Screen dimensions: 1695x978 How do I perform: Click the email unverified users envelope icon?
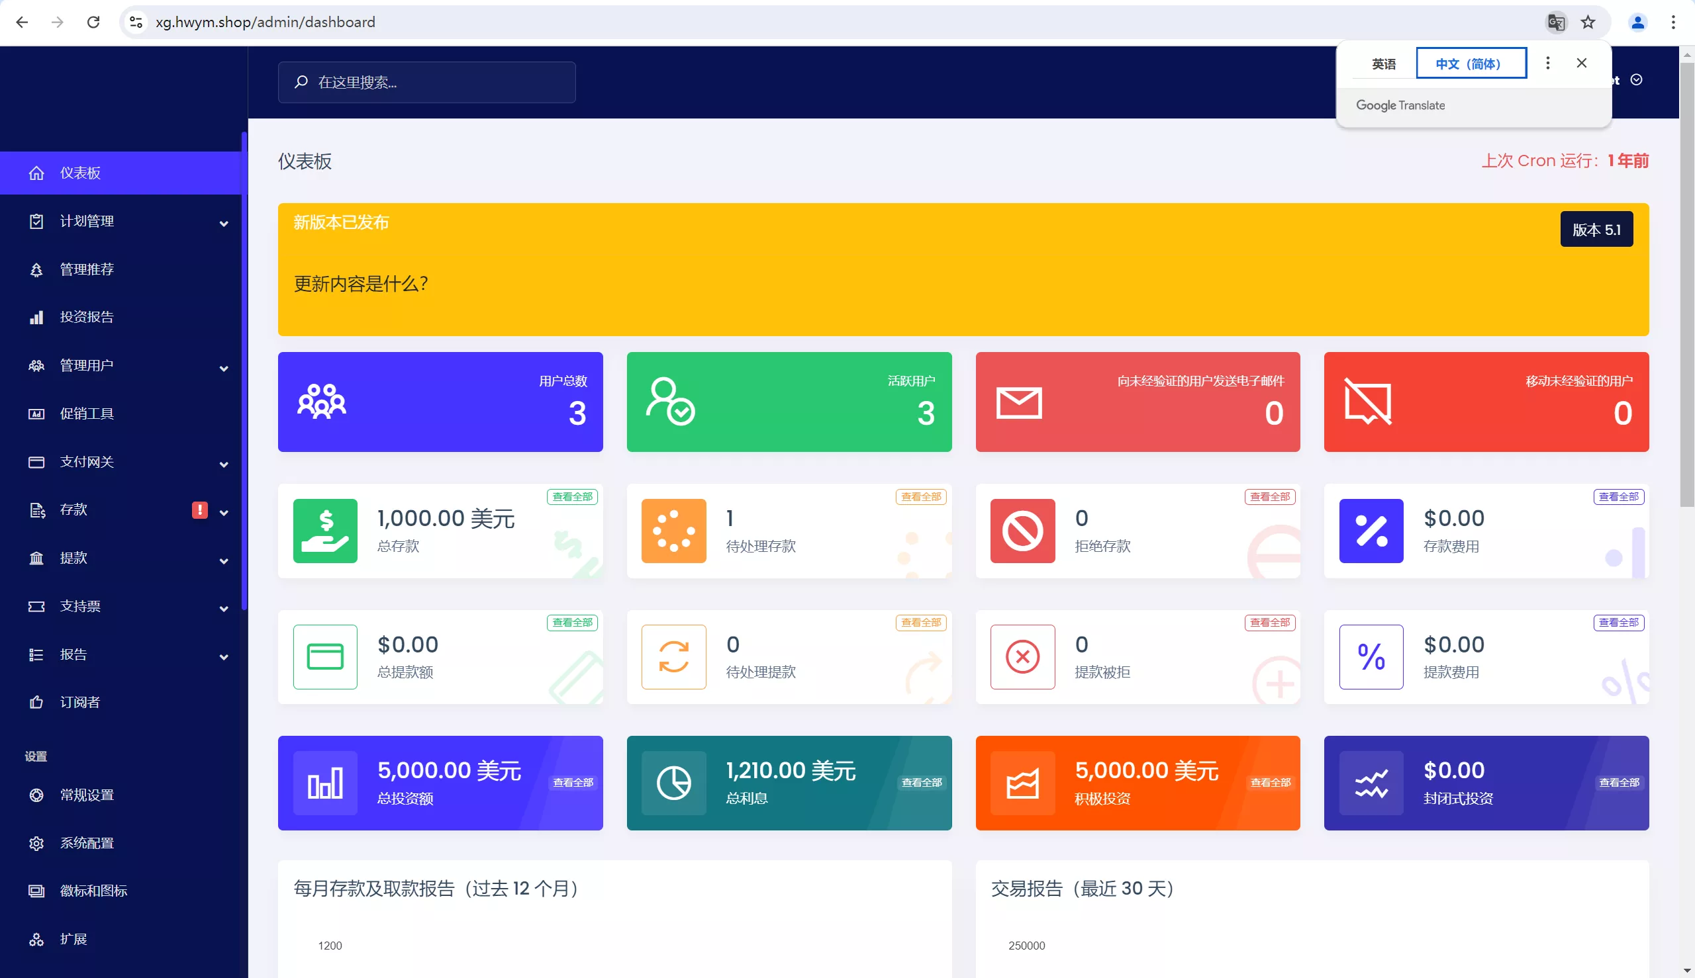[x=1019, y=402]
